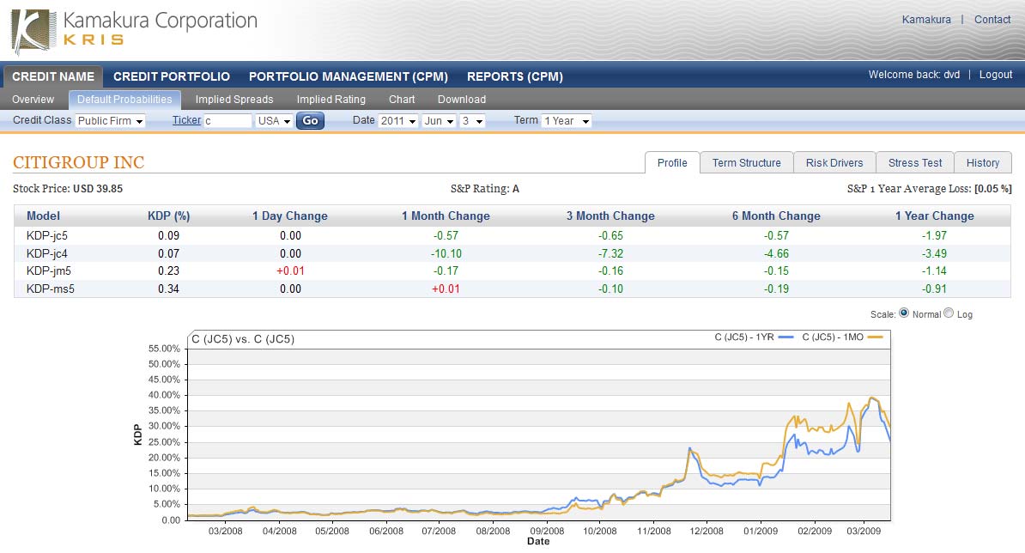Screen dimensions: 1025x553
Task: Click the 1 Day Change column header
Action: pos(289,216)
